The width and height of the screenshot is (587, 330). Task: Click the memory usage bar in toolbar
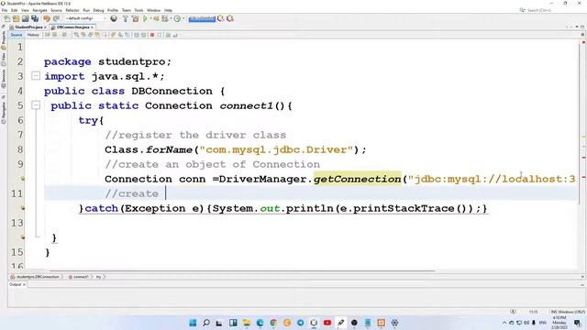(202, 18)
